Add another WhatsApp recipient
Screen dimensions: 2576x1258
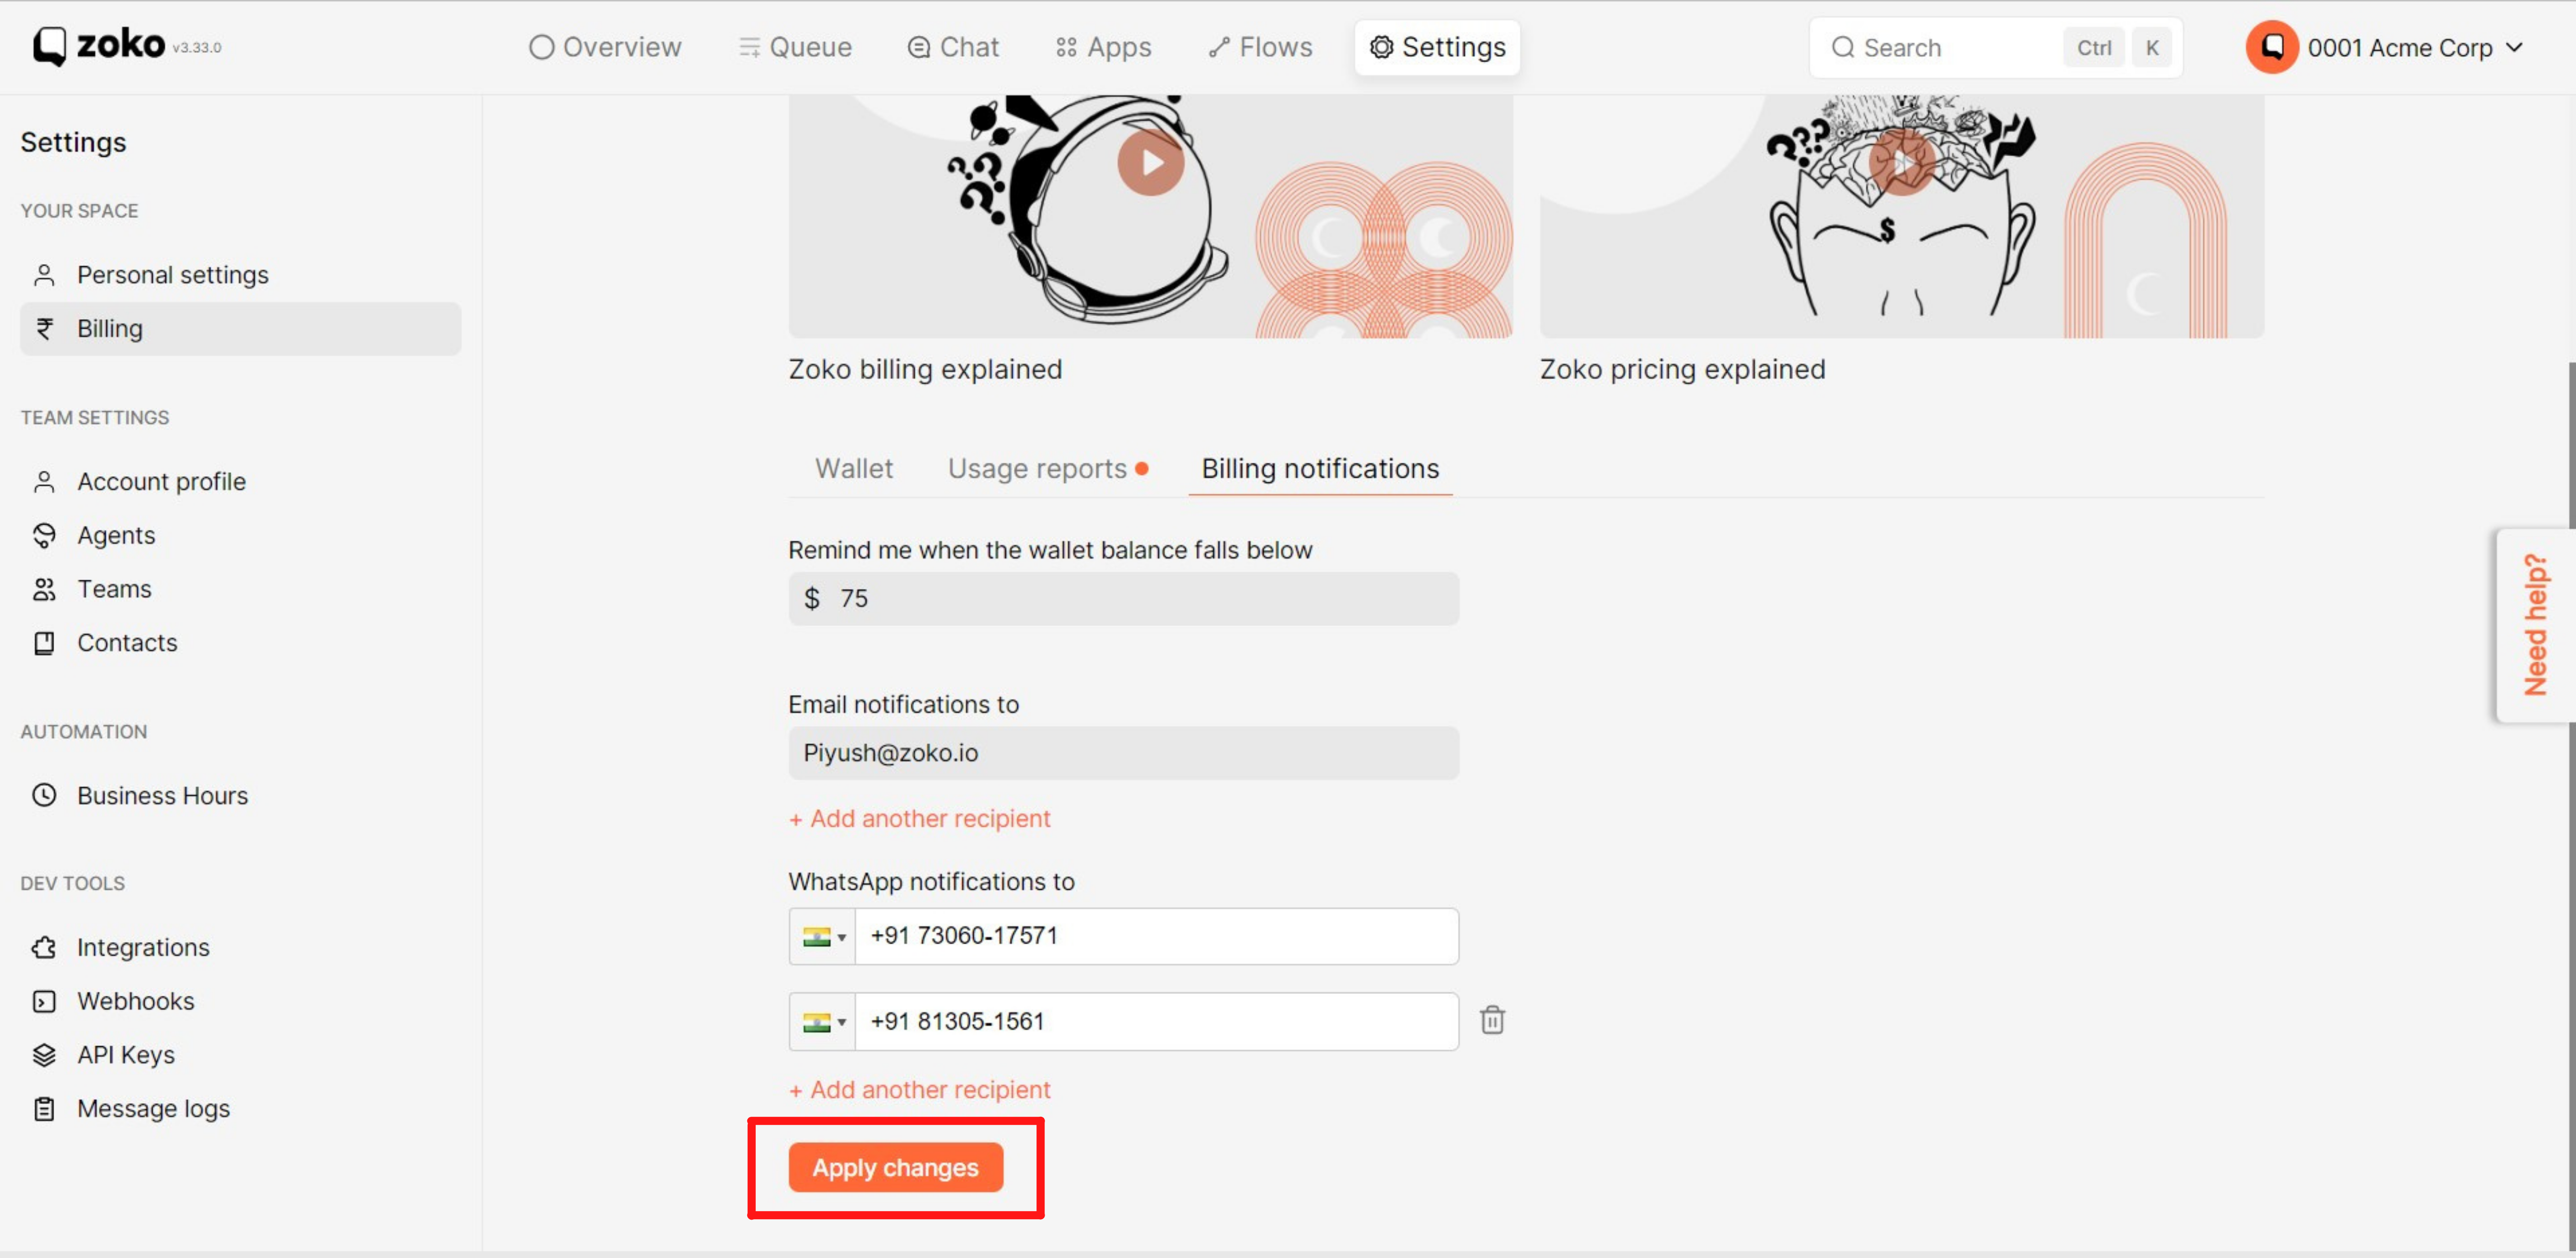coord(919,1090)
